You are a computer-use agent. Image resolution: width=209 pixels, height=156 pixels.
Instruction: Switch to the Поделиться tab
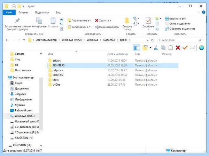42,13
